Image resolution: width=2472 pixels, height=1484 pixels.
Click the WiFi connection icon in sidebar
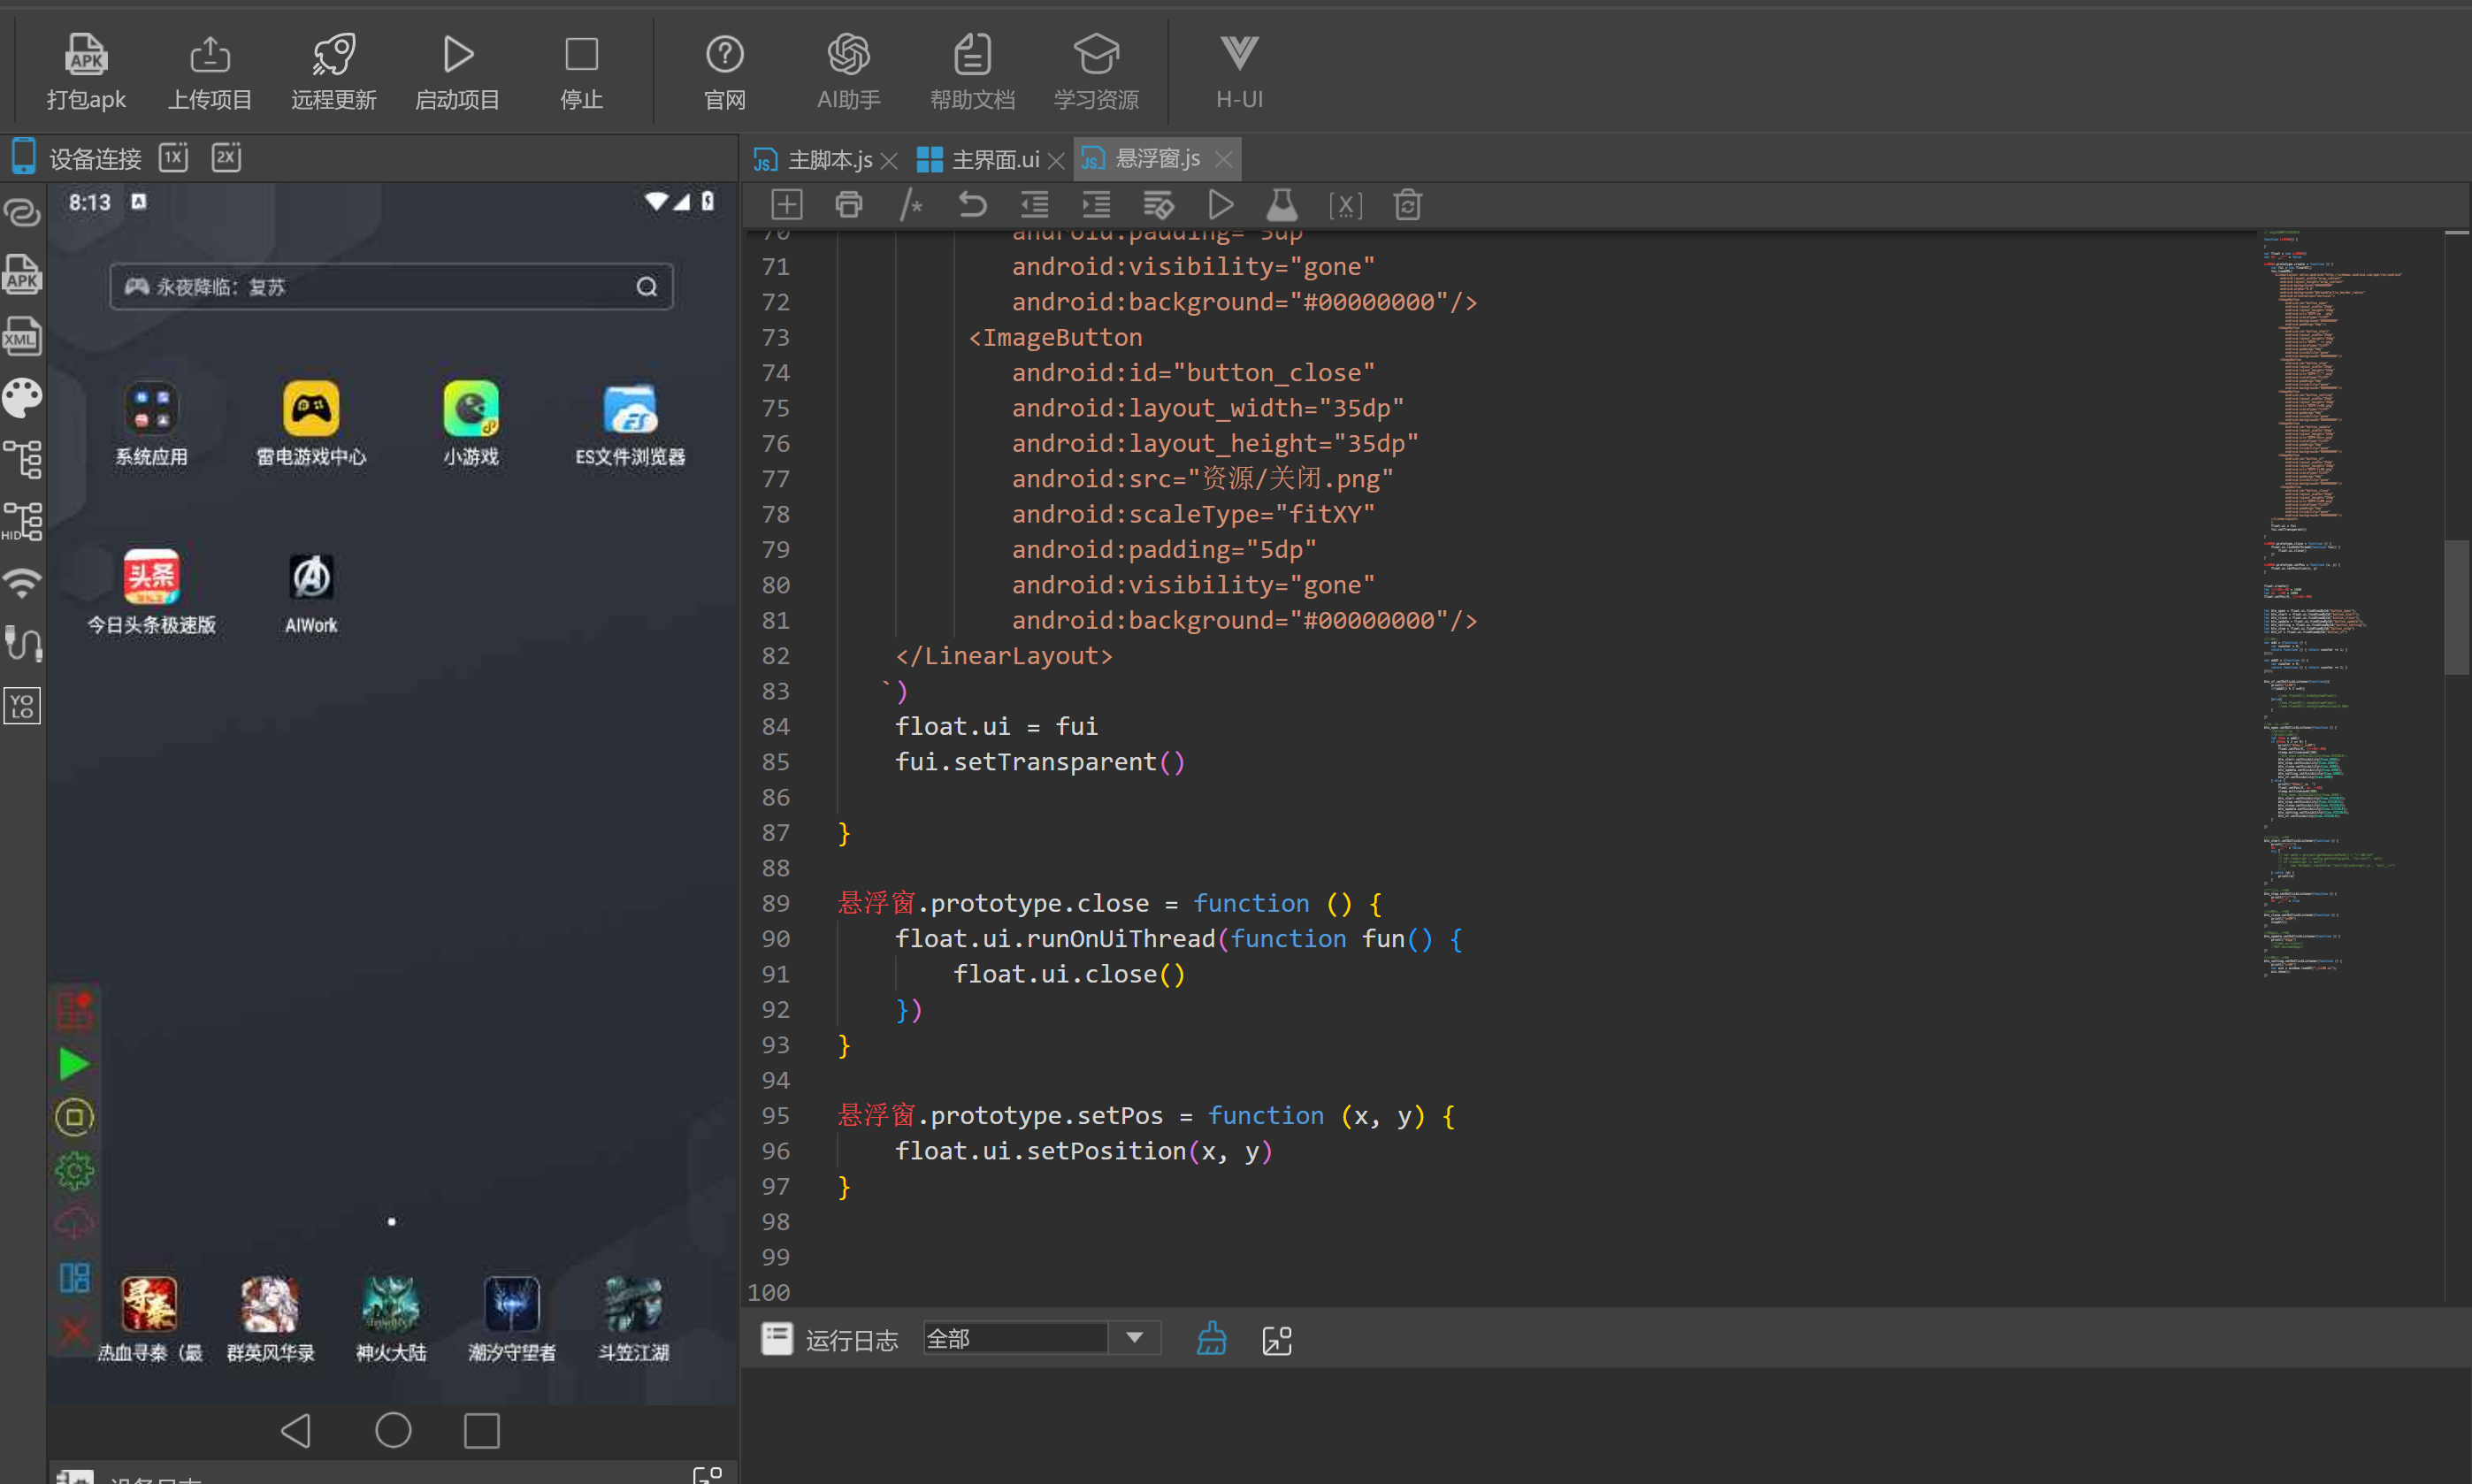[x=22, y=582]
